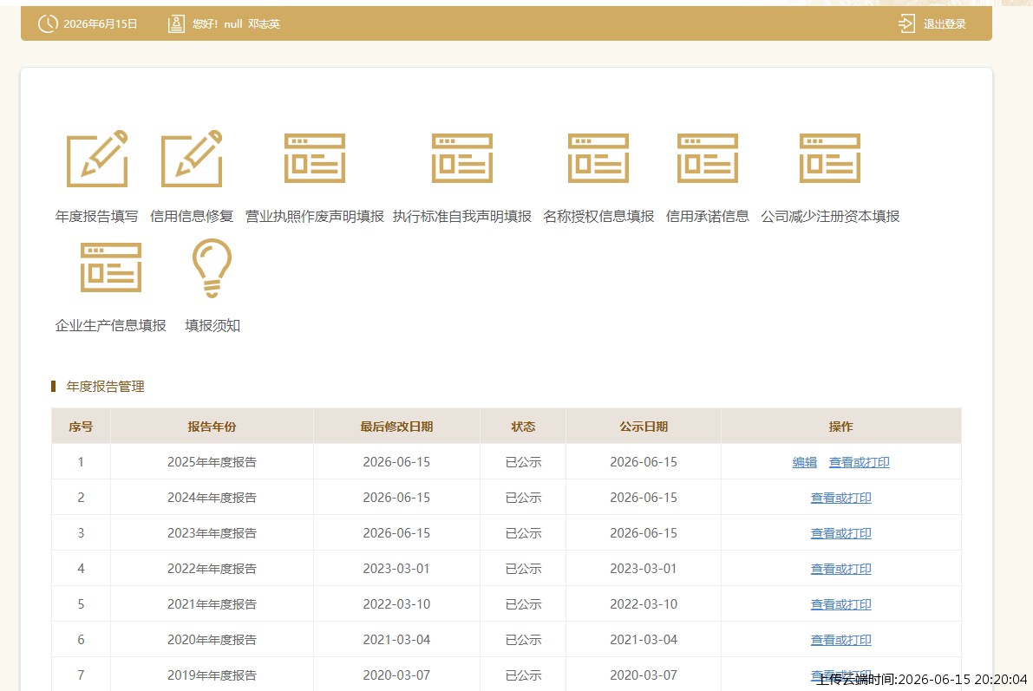View or print the 2025年 annual report
The height and width of the screenshot is (691, 1033).
pyautogui.click(x=859, y=462)
